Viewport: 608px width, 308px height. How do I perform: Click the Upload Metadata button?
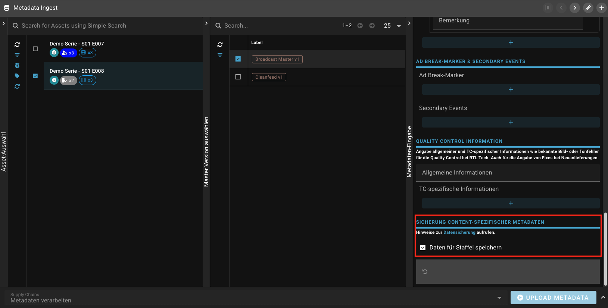pos(553,298)
